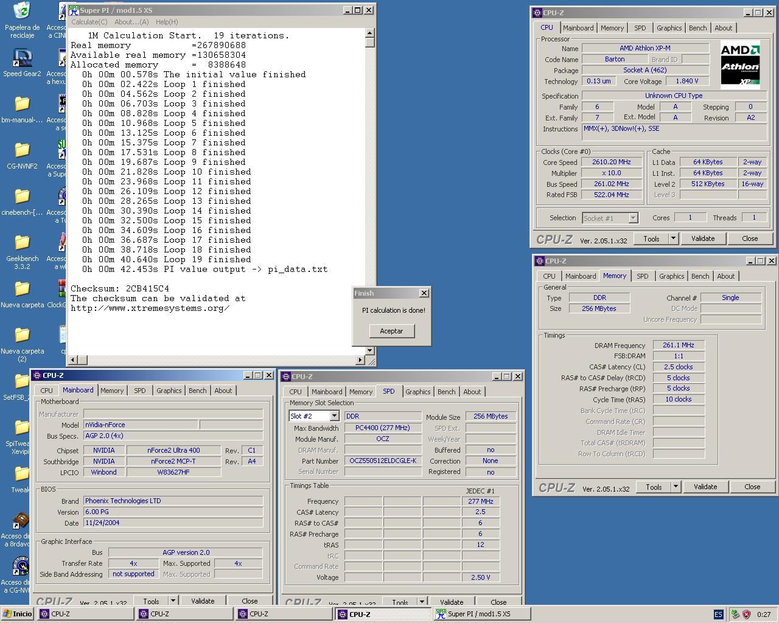Switch to the Bench tab in CPU window

[x=697, y=28]
